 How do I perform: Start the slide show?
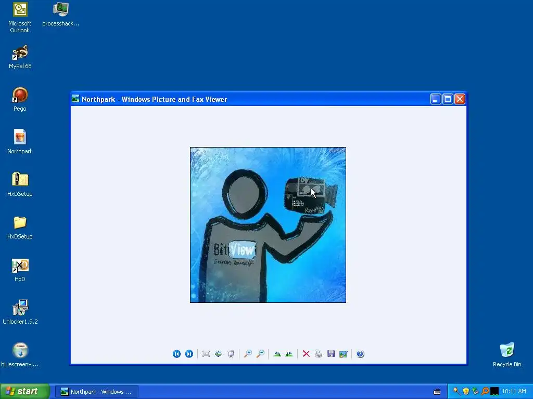[231, 354]
